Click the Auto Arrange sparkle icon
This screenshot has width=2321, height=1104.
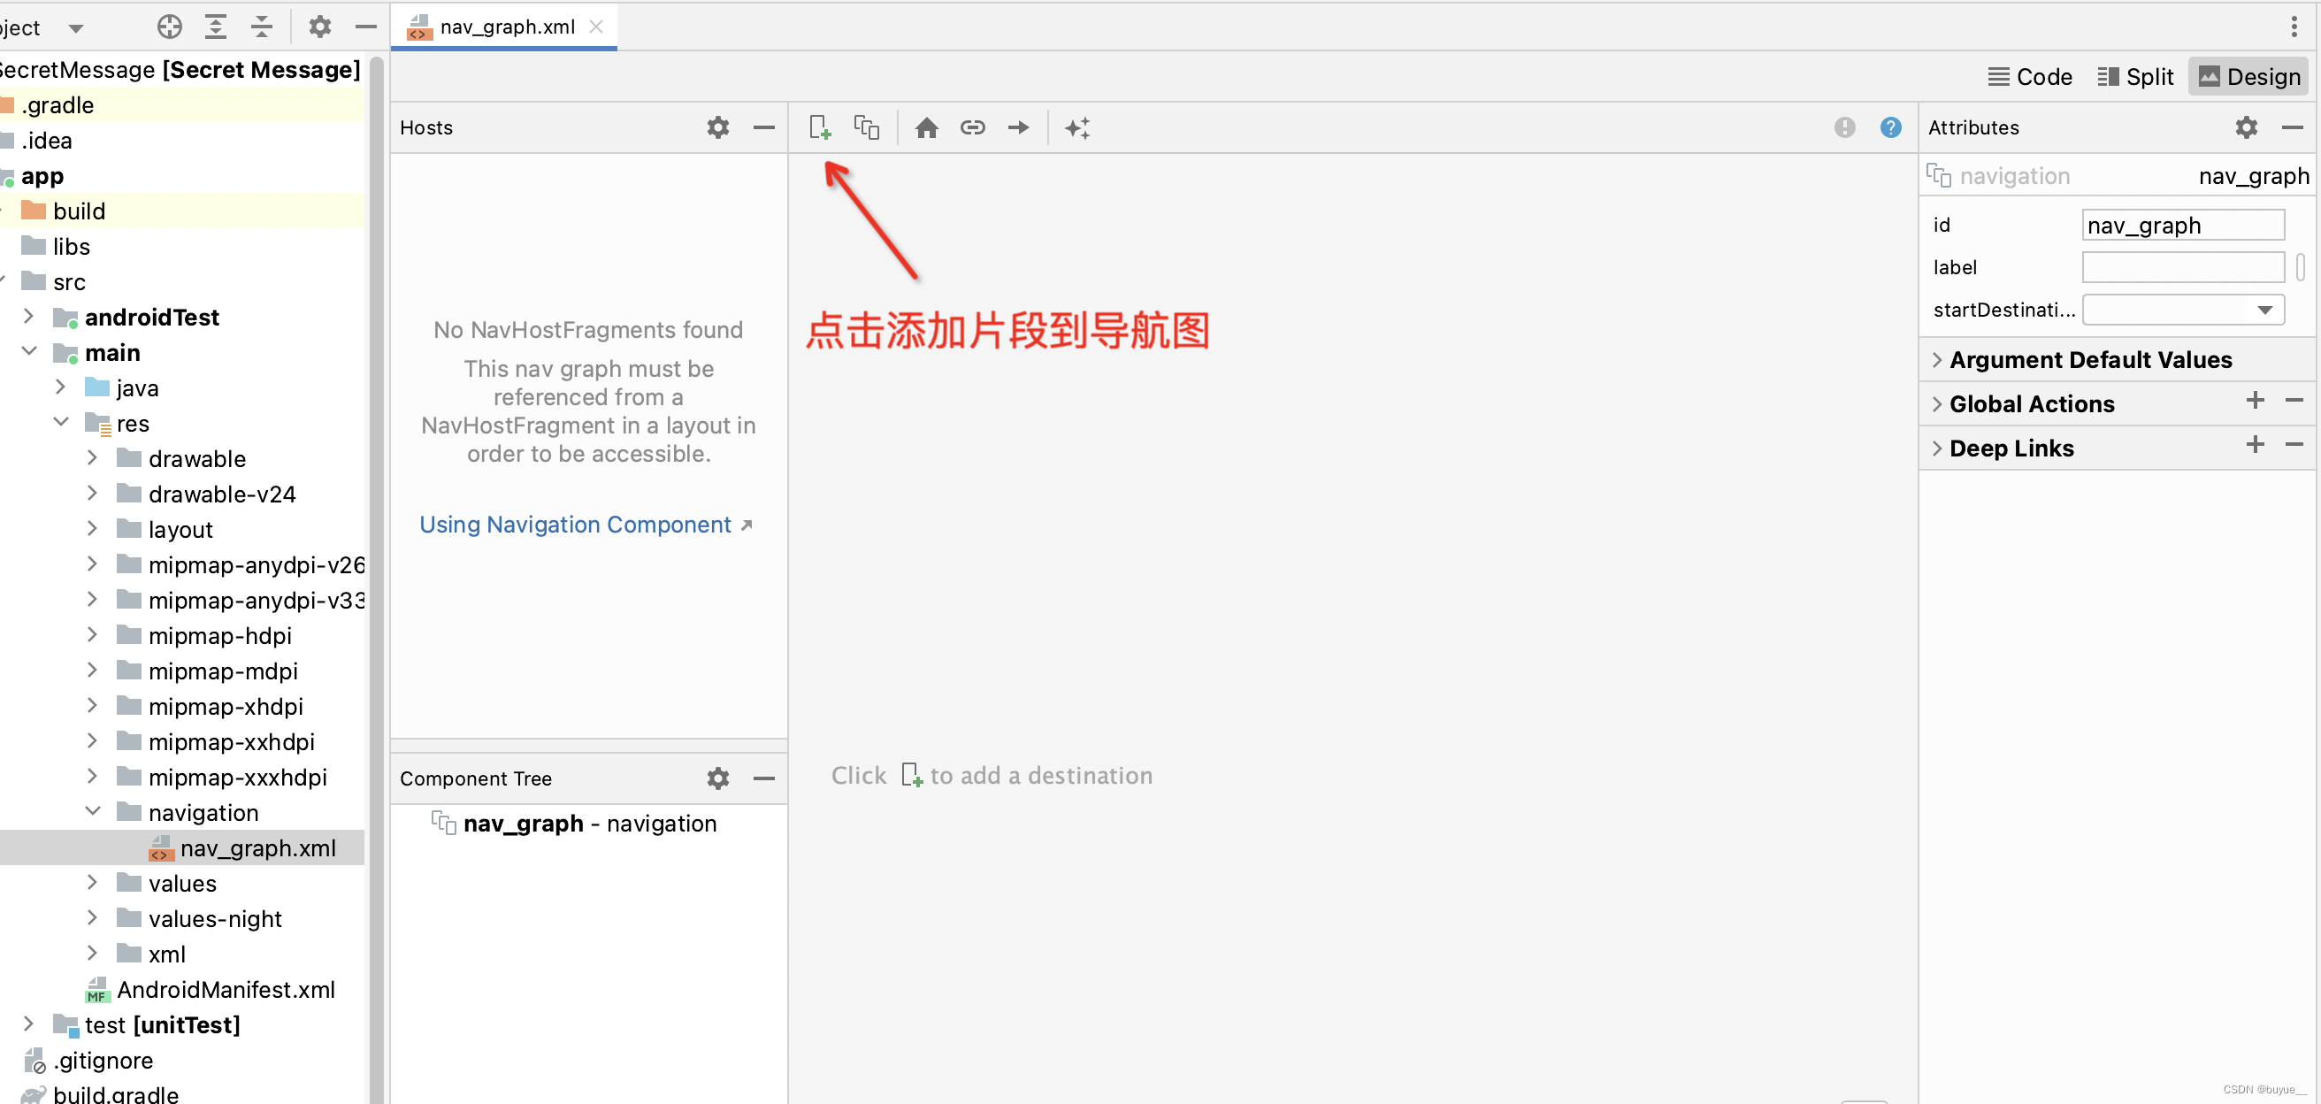pos(1077,128)
